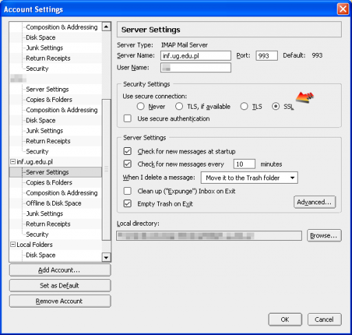The image size is (352, 335).
Task: Select the SSL secure connection option
Action: (276, 107)
